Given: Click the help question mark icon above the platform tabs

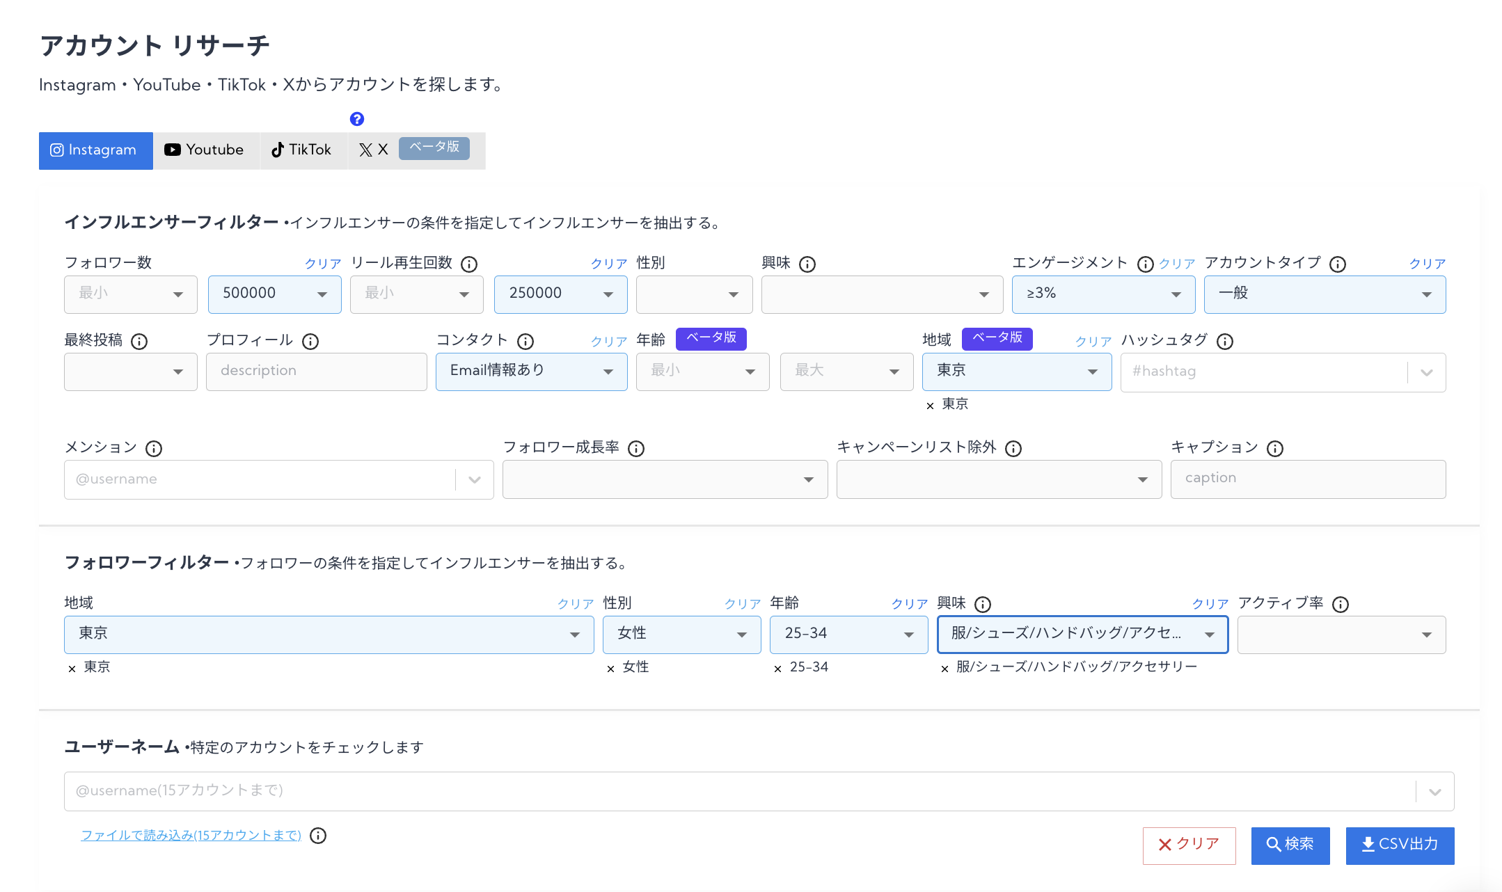Looking at the screenshot, I should click(357, 118).
